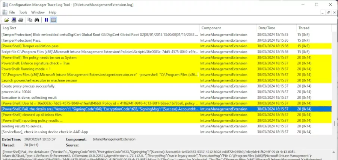Viewport: 338px width, 160px height.
Task: Toggle the Pause log updating button
Action: (46, 20)
